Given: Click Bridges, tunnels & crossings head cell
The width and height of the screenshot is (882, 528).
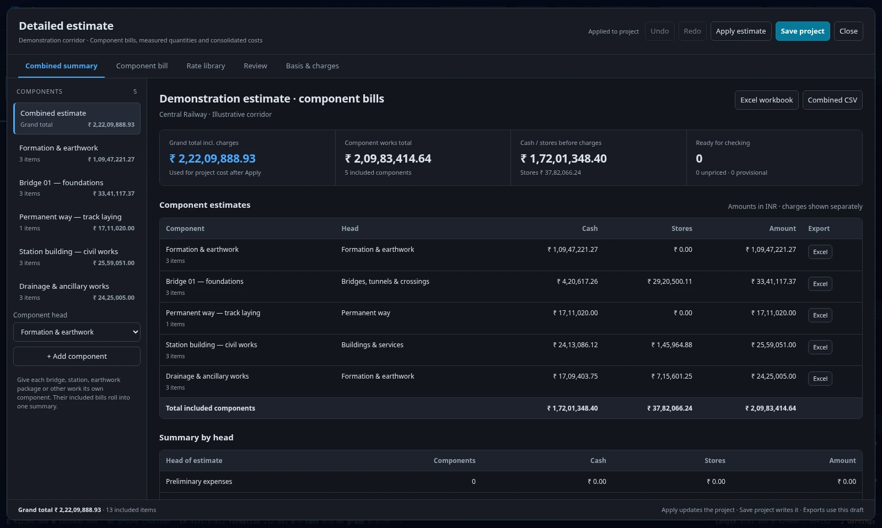Looking at the screenshot, I should 385,281.
